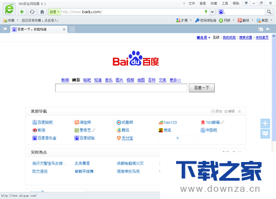
Task: Click the 百度一下 search button
Action: click(201, 88)
